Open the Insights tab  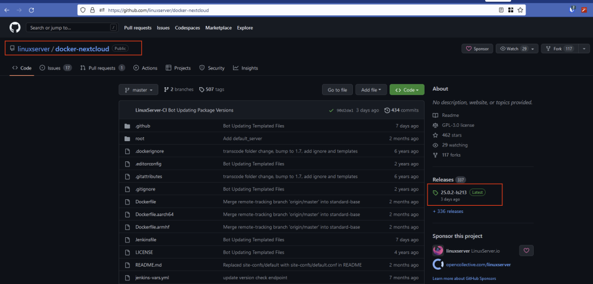pyautogui.click(x=246, y=68)
